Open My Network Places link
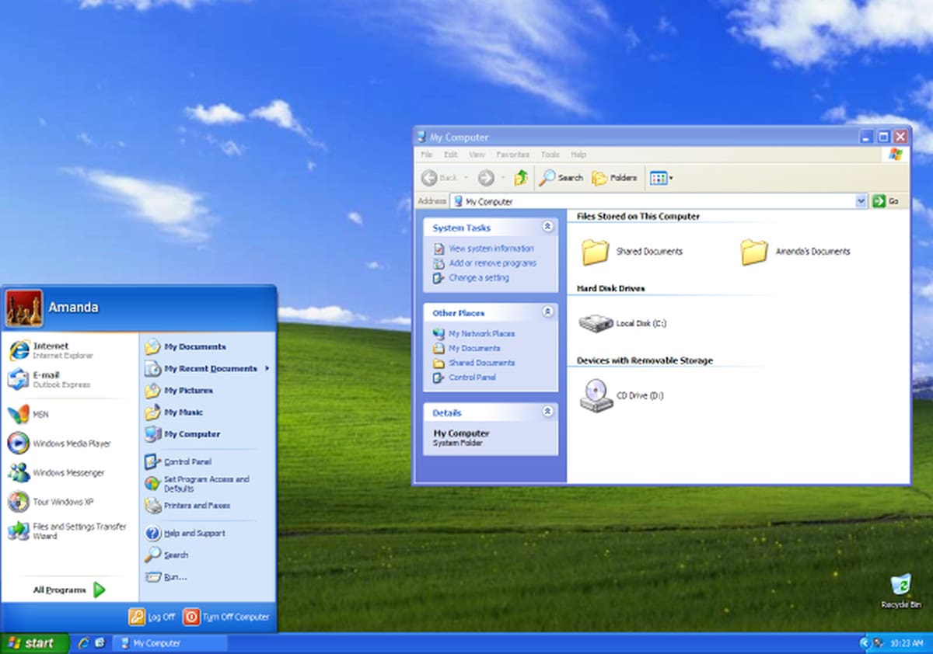933x654 pixels. (481, 333)
